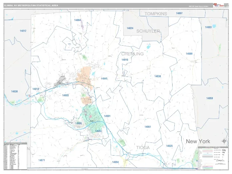Click the ZIP code index table
This screenshot has width=232, height=174.
pos(16,156)
